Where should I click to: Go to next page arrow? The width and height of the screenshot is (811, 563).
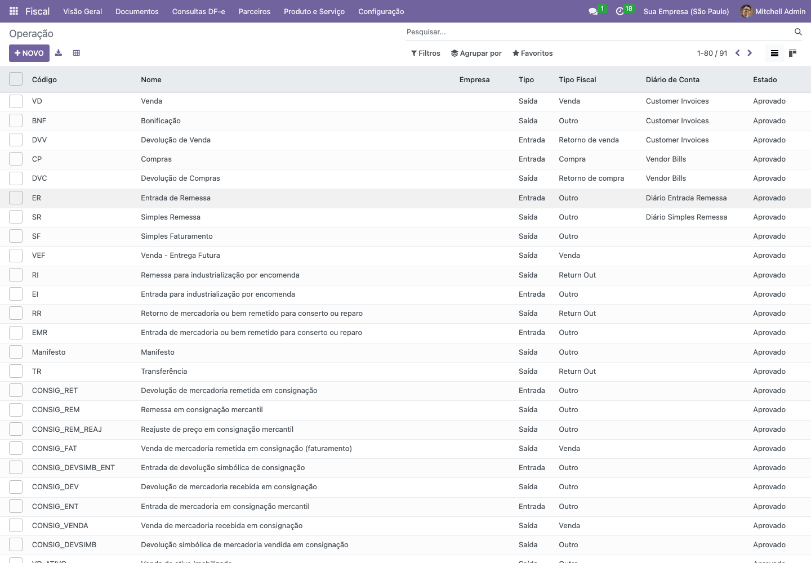(750, 53)
